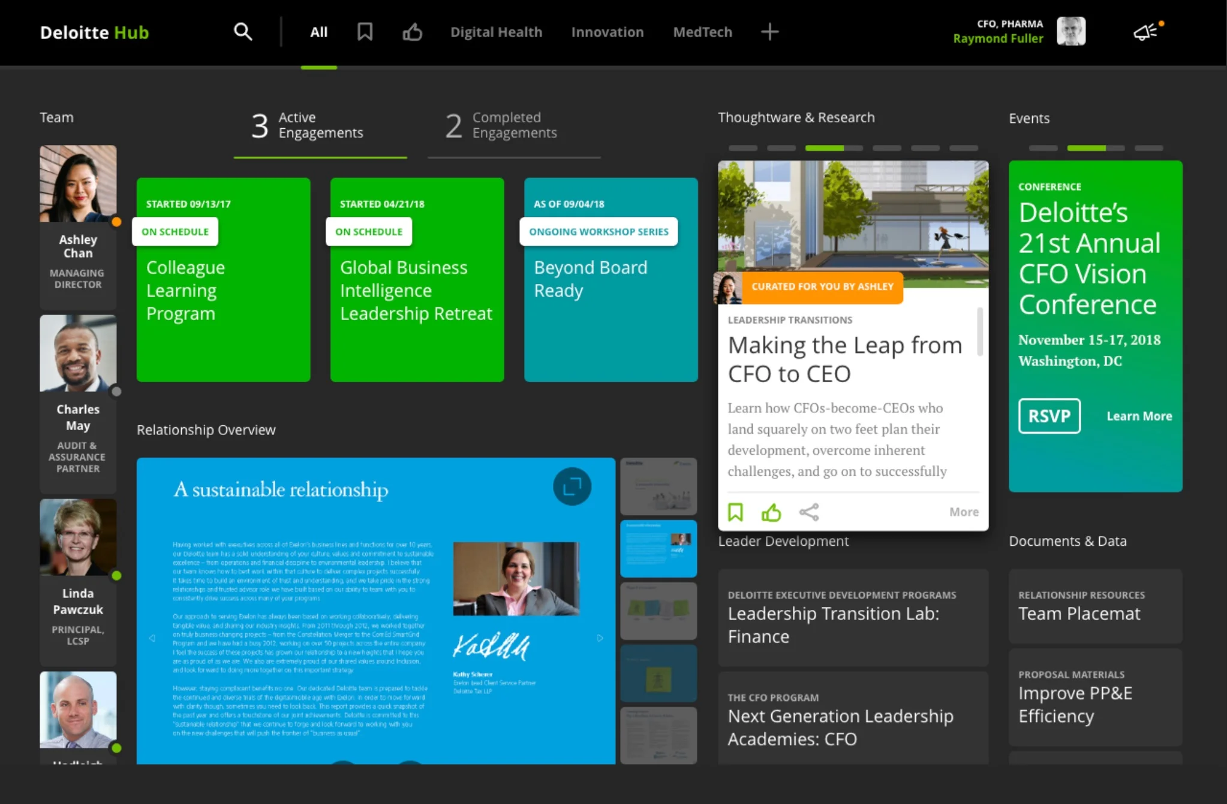Open Colleague Learning Program engagement card
1227x804 pixels.
tap(223, 280)
